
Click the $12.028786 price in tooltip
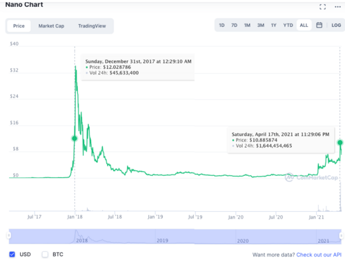[x=117, y=67]
